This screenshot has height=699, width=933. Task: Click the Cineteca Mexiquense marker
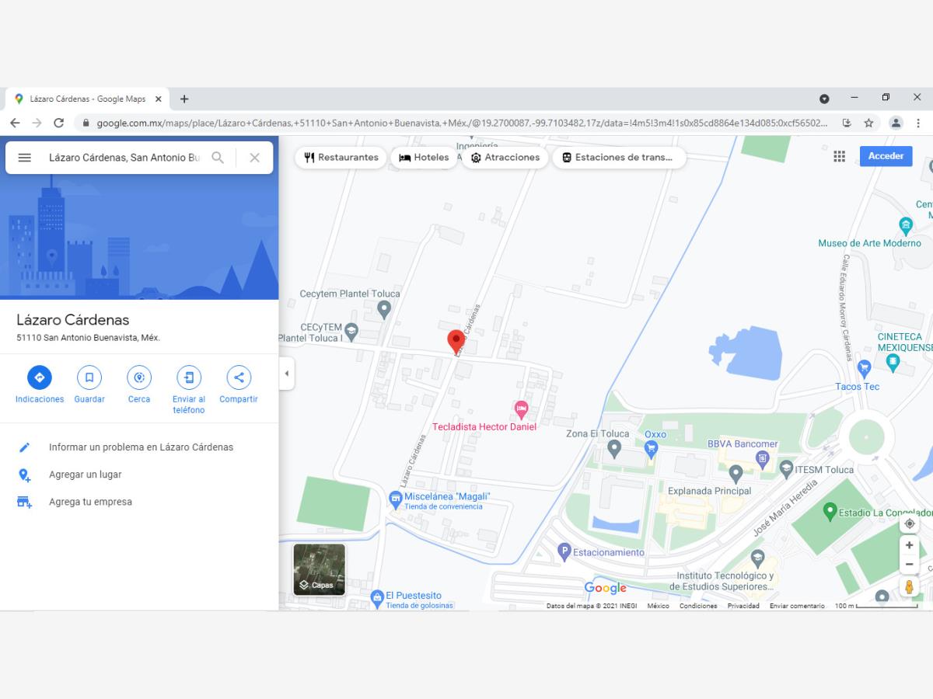[893, 362]
